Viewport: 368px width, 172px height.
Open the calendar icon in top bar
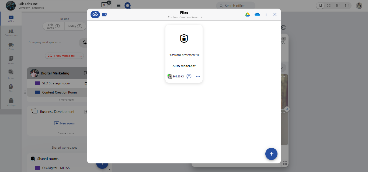pos(104,5)
